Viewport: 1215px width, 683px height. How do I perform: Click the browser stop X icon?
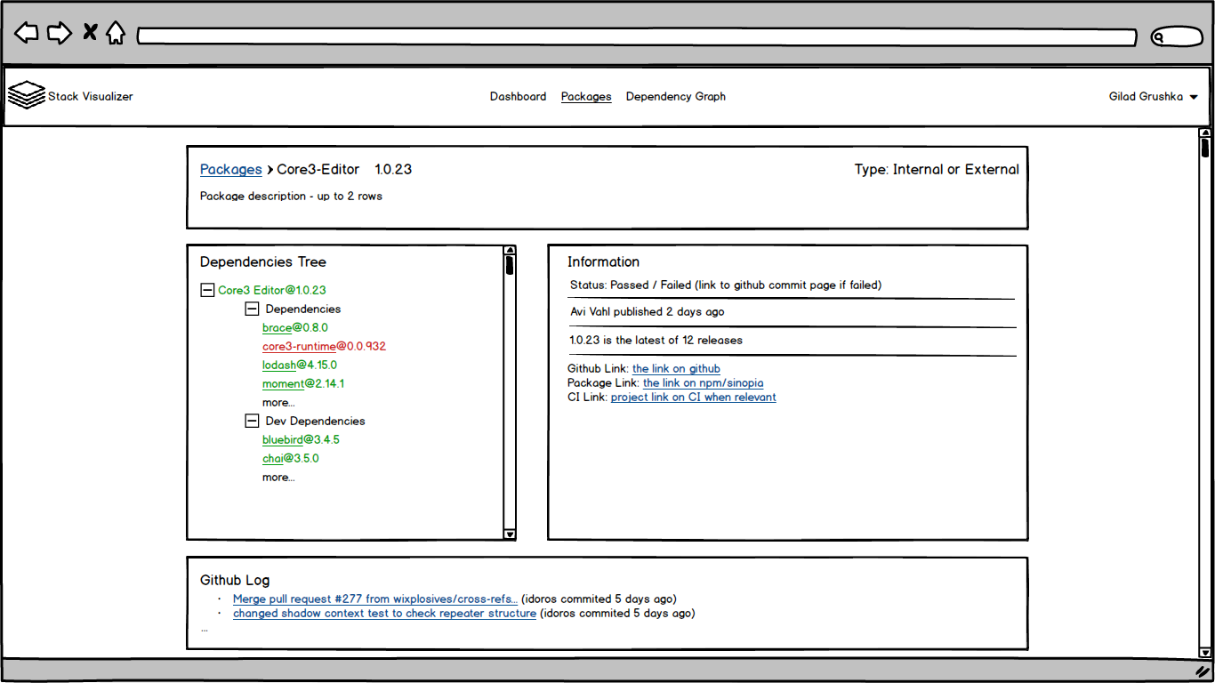coord(90,33)
